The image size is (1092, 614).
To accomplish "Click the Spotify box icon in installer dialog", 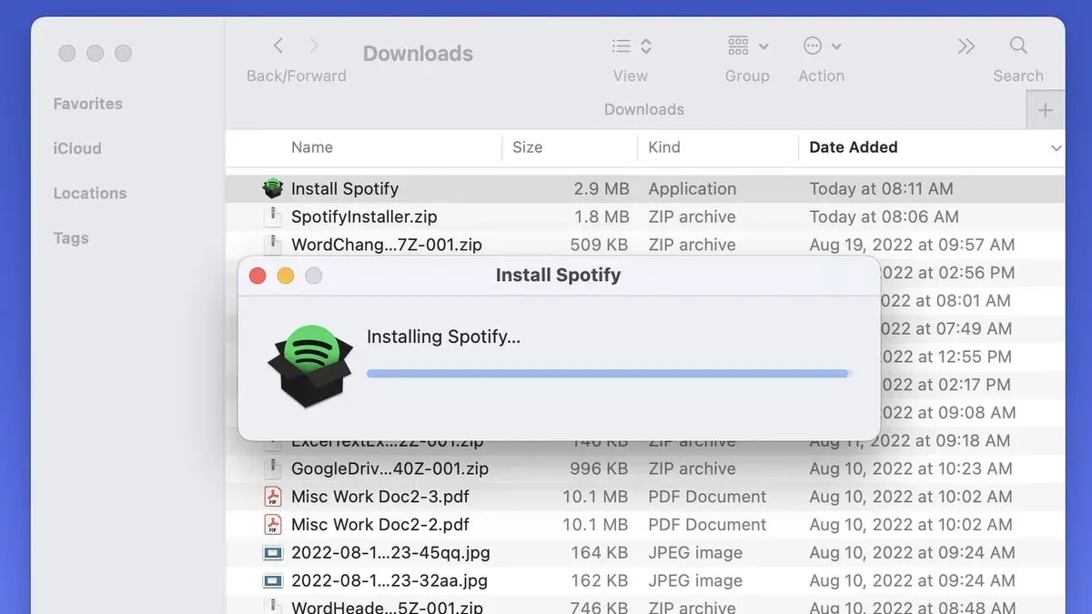I will click(x=310, y=366).
